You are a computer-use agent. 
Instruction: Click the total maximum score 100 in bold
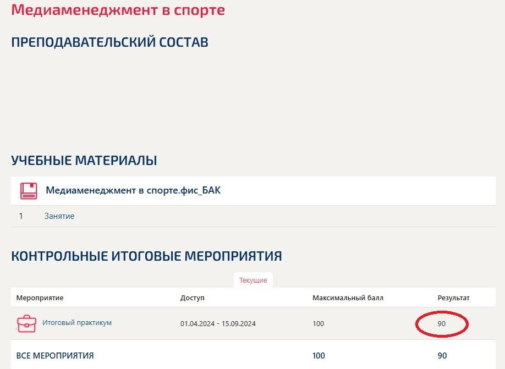pyautogui.click(x=319, y=356)
